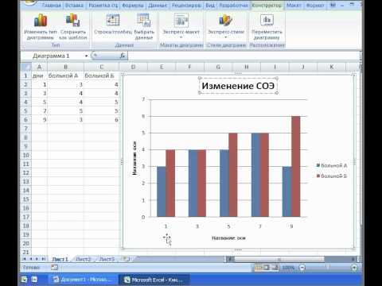
Task: Click the fx insert function icon
Action: click(123, 56)
